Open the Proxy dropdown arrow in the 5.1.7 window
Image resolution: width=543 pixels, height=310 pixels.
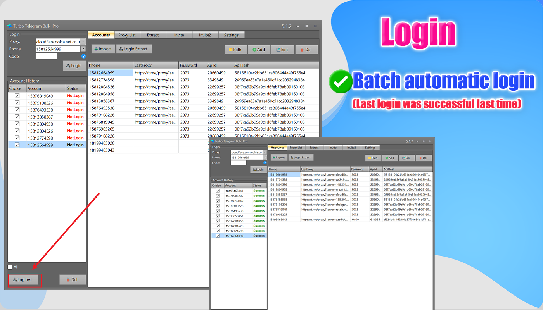[265, 153]
